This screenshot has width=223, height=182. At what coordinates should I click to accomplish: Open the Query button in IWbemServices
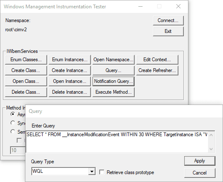point(113,70)
